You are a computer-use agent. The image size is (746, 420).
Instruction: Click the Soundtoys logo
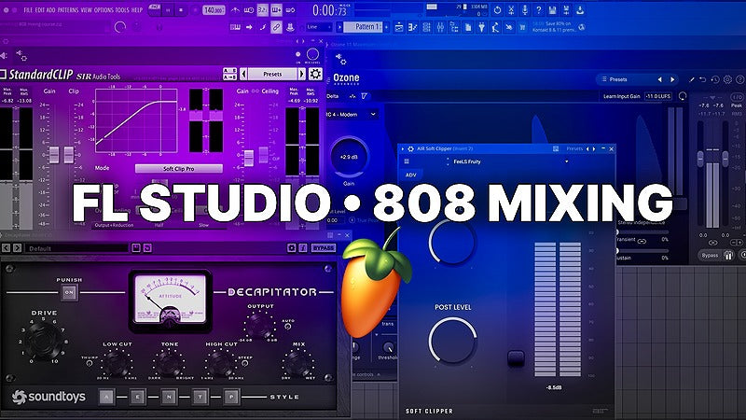50,397
